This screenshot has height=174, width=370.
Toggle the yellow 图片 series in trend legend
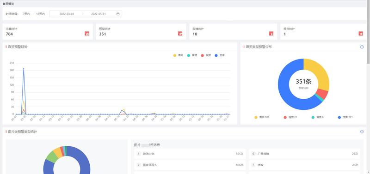click(178, 55)
